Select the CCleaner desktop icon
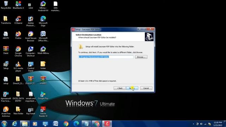Screen dimensions: 226x127 click(18, 20)
